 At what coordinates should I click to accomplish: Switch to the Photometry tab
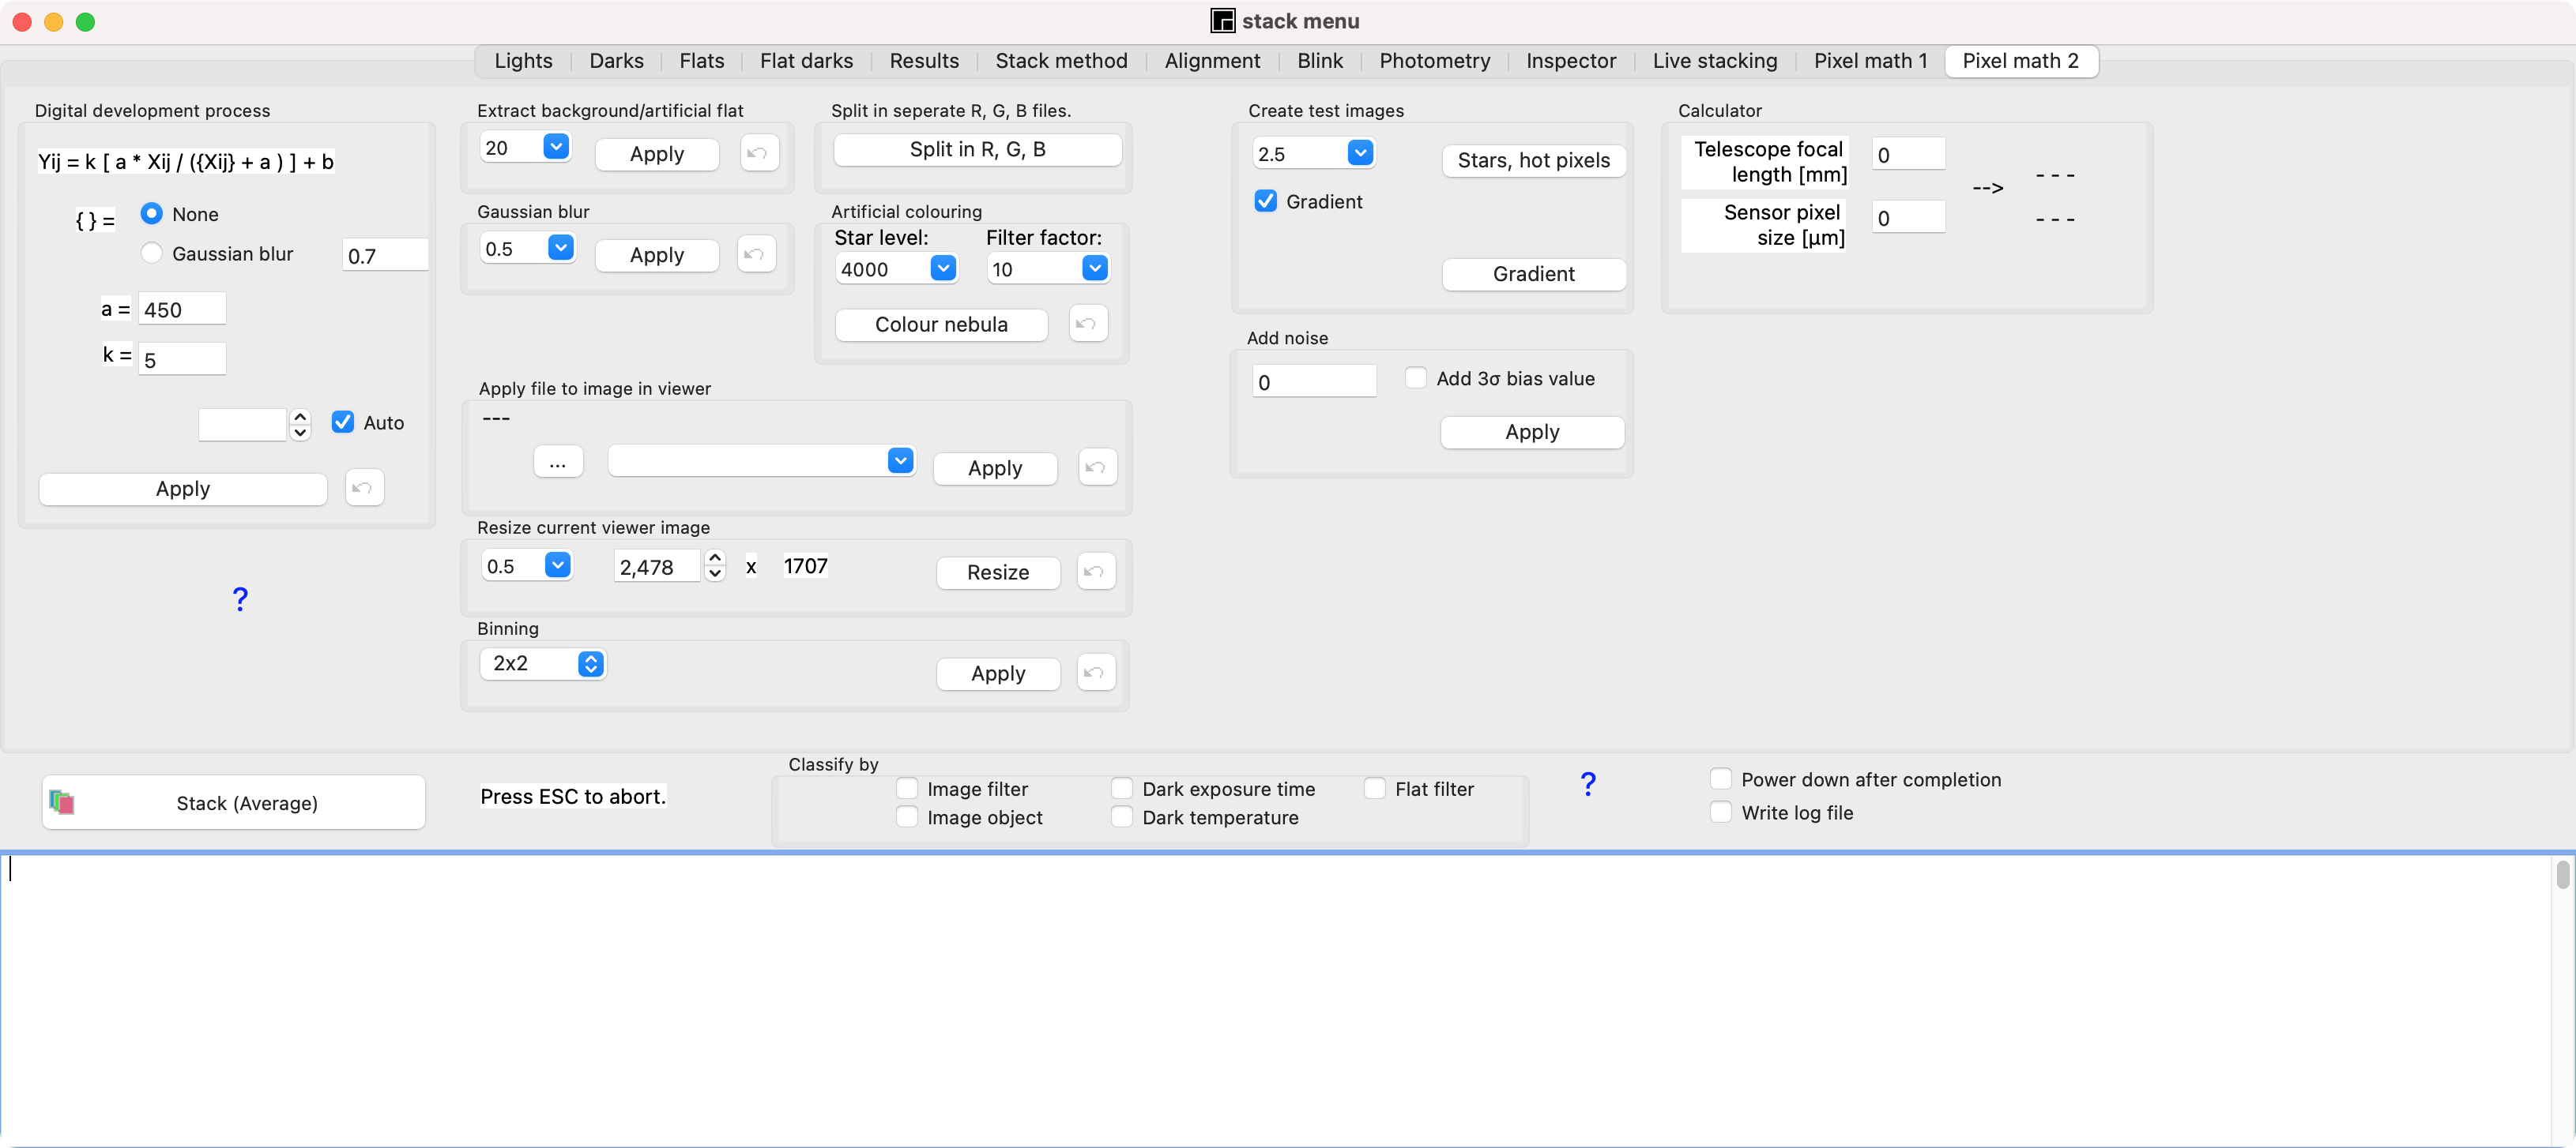tap(1434, 61)
